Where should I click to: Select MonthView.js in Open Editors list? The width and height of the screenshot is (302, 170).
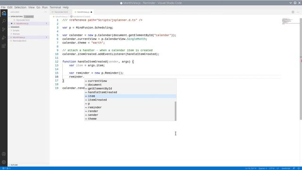pyautogui.click(x=22, y=24)
